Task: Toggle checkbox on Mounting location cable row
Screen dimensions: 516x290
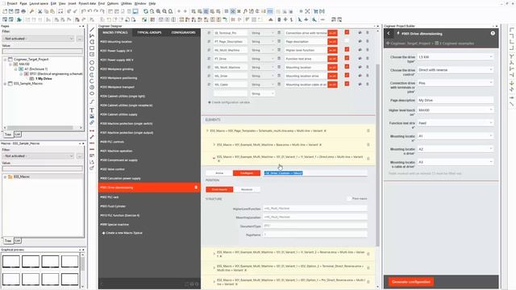Action: coord(347,84)
